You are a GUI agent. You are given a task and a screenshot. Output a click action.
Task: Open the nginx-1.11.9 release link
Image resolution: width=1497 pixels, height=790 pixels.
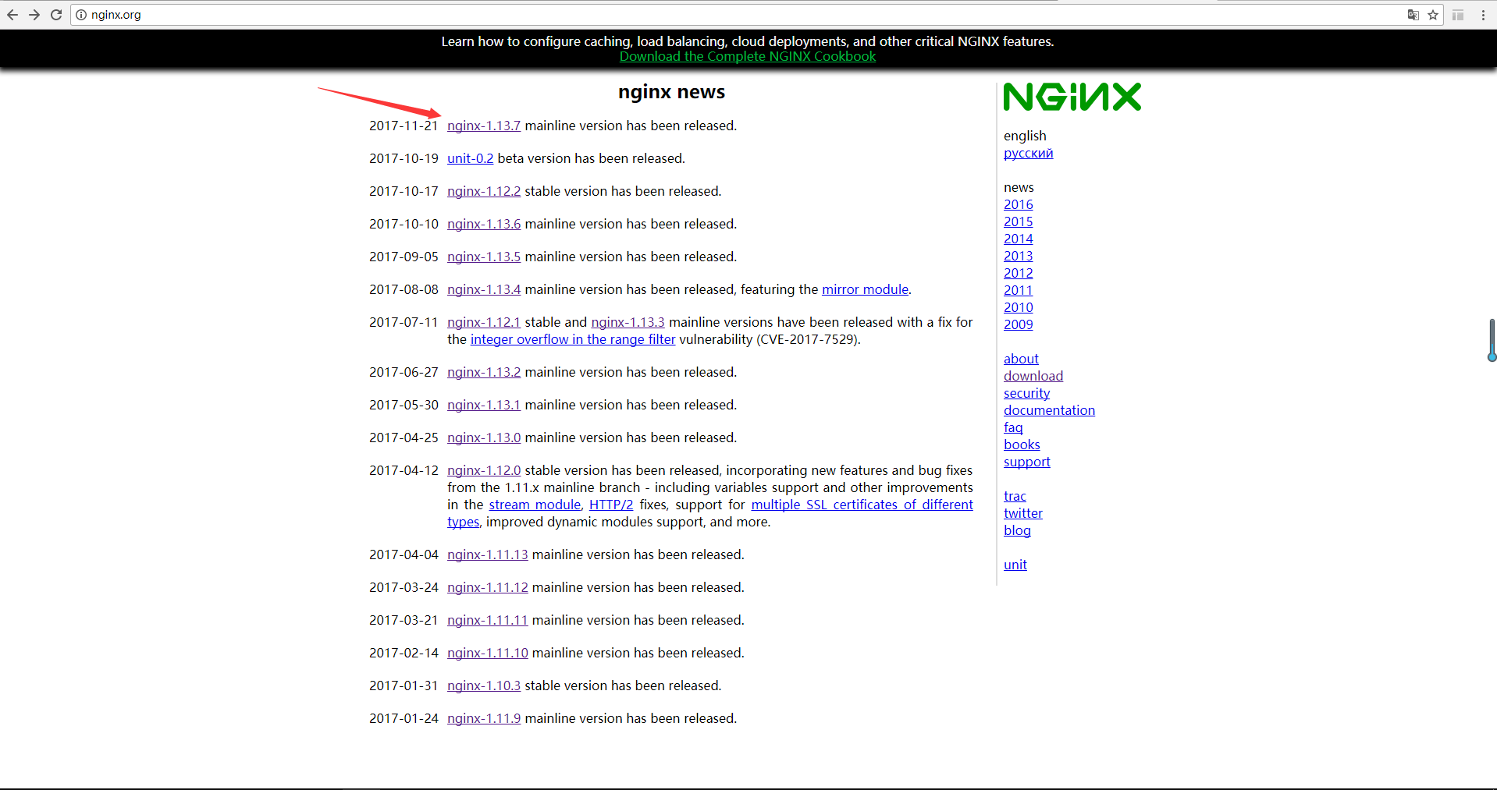point(484,718)
